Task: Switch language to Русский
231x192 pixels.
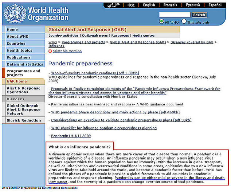Action: pos(193,5)
